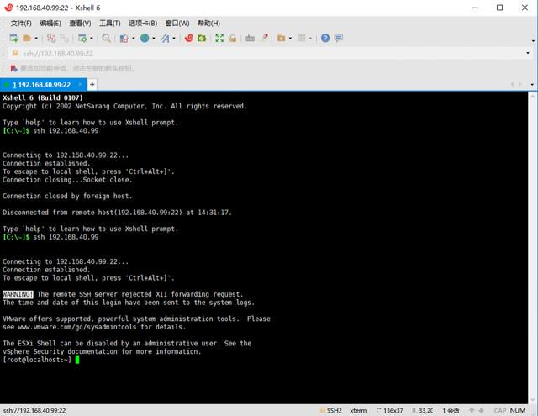Click the Font toolbar icon
Screen dimensions: 538x416
click(x=166, y=38)
